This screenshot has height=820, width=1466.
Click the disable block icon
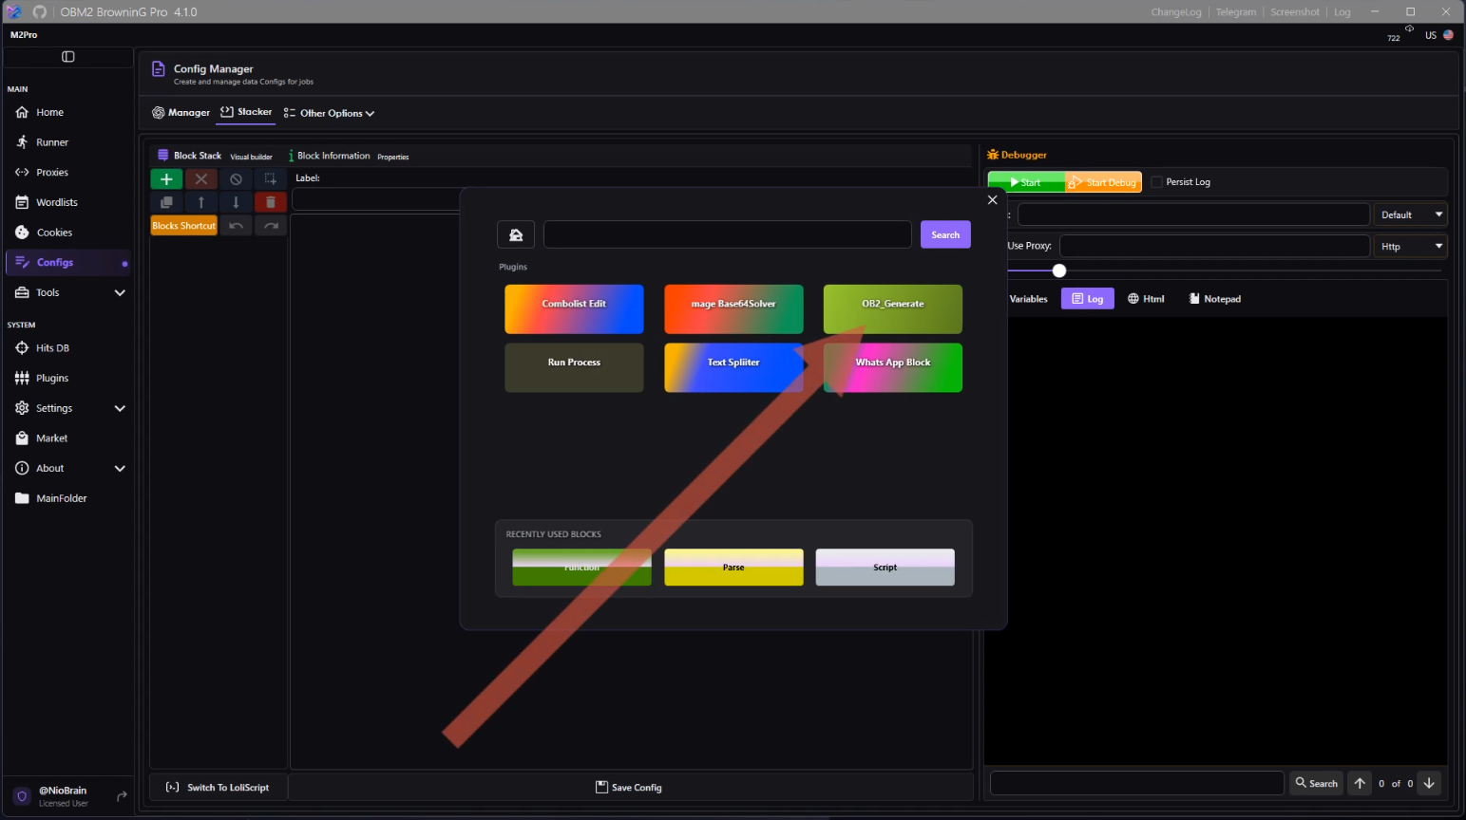point(236,178)
